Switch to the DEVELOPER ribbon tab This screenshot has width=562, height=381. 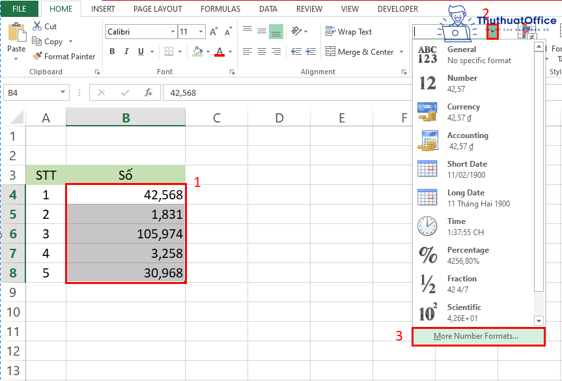tap(398, 8)
